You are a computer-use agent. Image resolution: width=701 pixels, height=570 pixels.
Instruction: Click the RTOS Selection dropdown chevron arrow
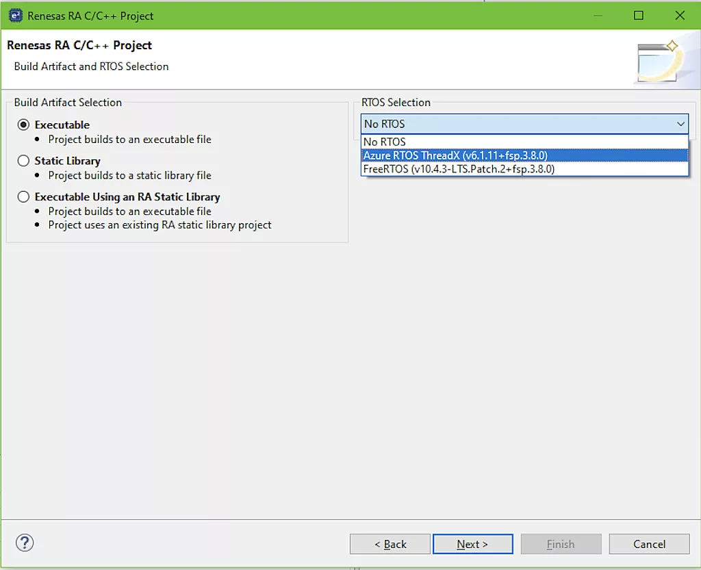(x=680, y=124)
